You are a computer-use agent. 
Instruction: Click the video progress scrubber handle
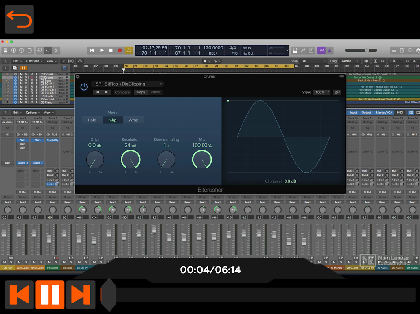109,294
